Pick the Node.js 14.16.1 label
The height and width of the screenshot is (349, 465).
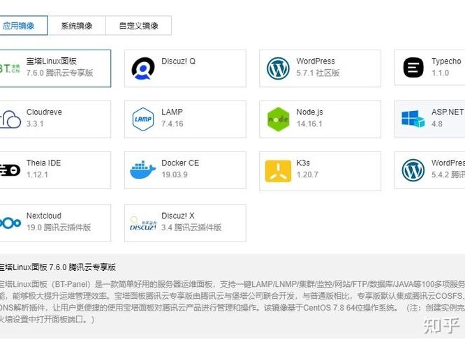click(x=309, y=118)
